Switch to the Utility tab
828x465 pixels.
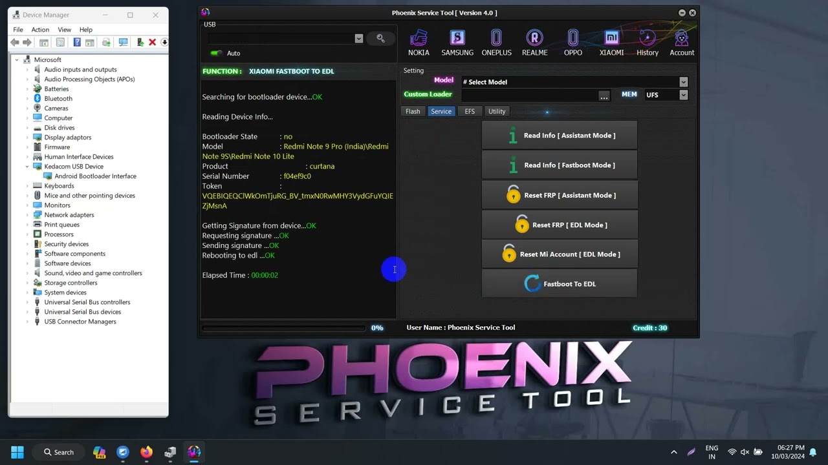pos(497,111)
